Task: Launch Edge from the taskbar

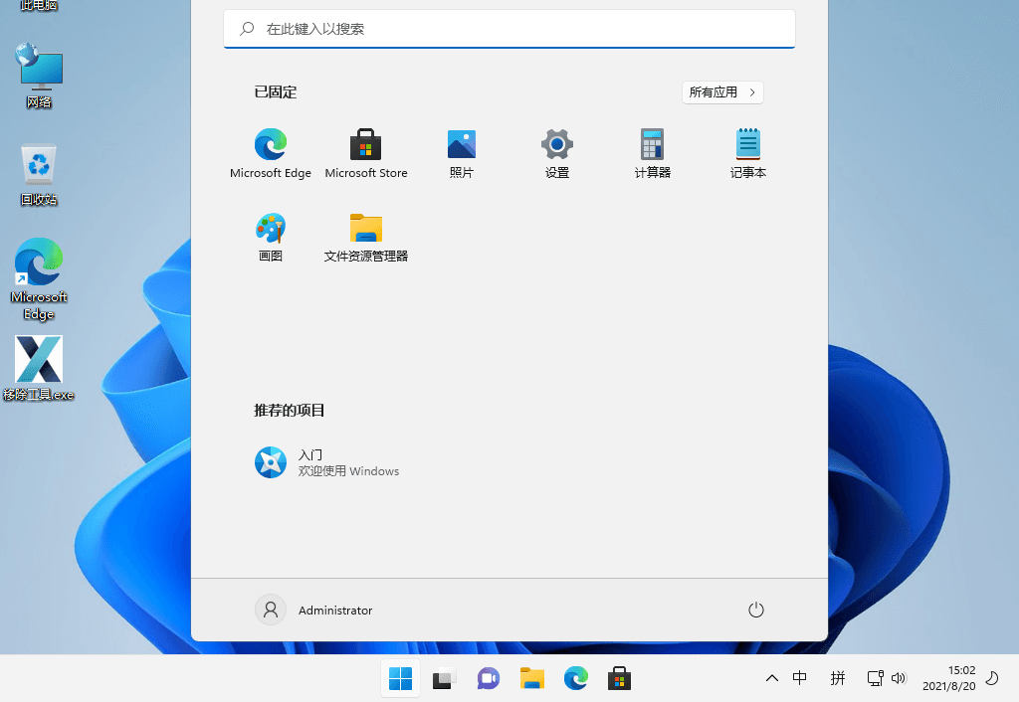Action: coord(576,678)
